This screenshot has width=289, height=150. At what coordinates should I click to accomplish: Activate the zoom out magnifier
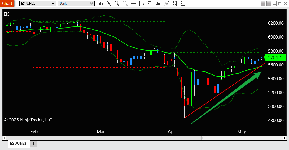[125, 4]
